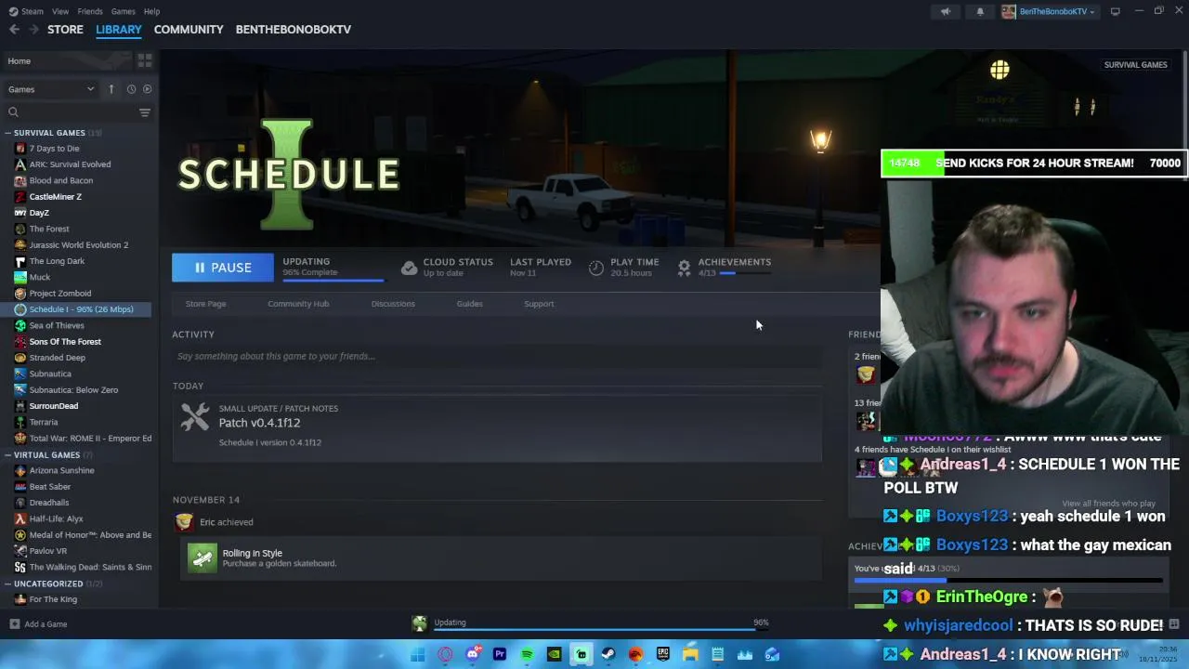
Task: Open Spotify from the taskbar
Action: [527, 654]
